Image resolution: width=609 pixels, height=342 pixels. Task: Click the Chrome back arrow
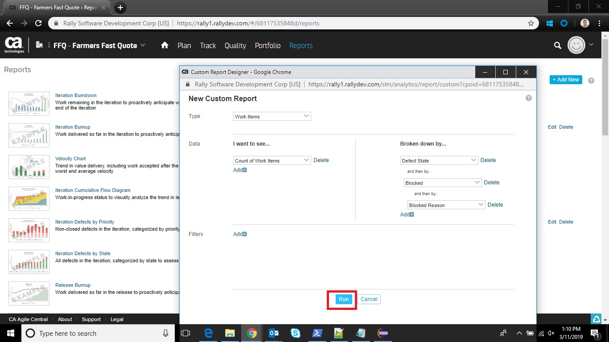point(10,23)
